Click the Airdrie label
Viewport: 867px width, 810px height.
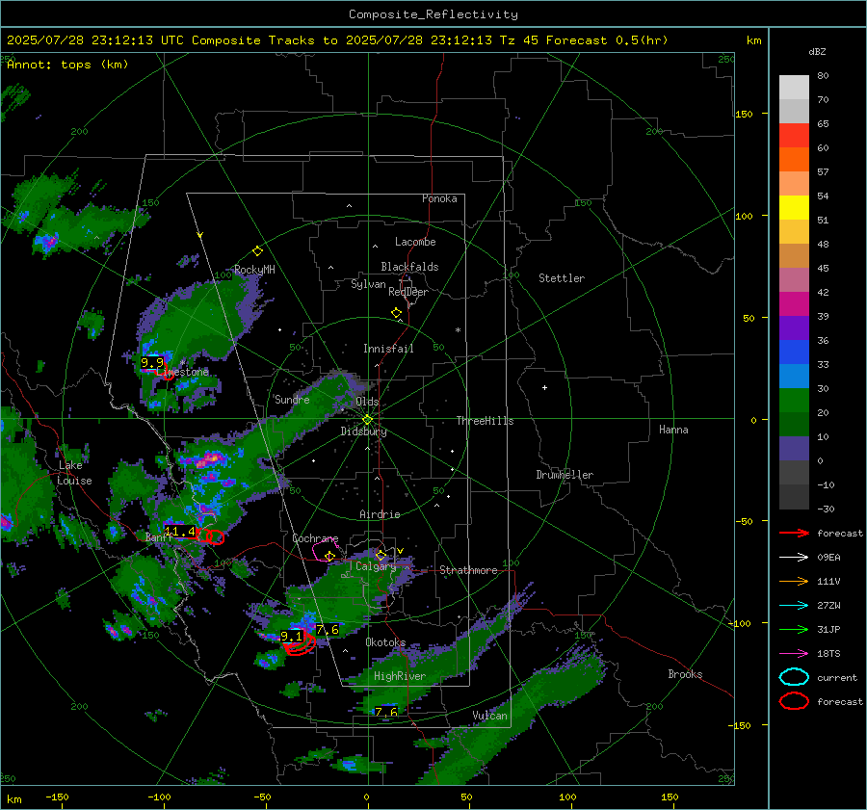point(380,514)
